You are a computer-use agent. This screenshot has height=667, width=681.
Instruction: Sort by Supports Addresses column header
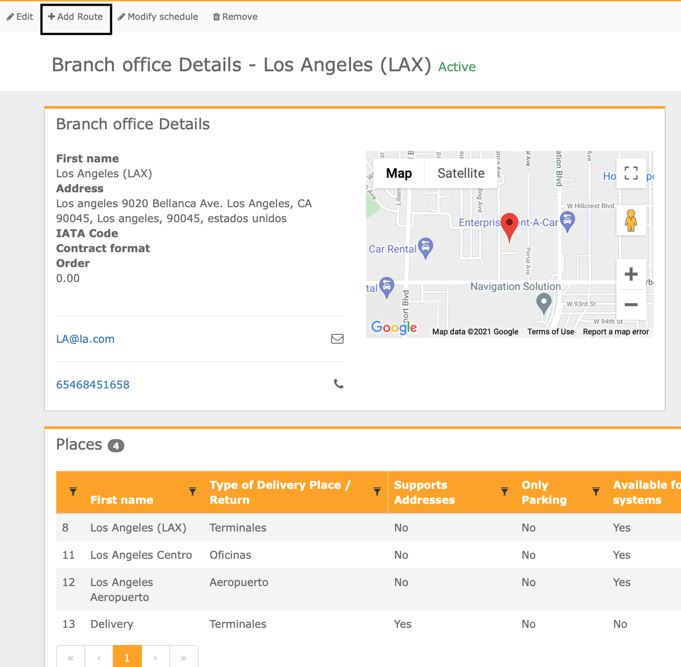click(424, 492)
